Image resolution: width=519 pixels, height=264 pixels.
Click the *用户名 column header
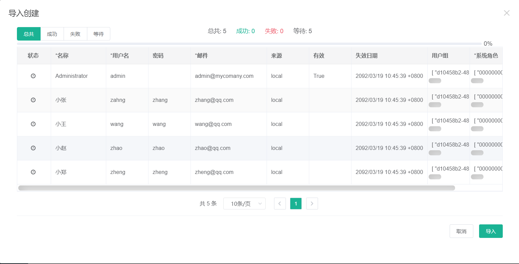tap(120, 56)
